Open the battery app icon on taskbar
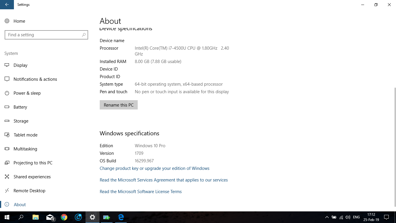Image resolution: width=396 pixels, height=223 pixels. (x=107, y=217)
